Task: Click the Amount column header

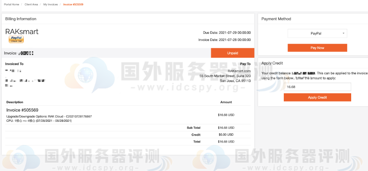Action: click(x=226, y=102)
